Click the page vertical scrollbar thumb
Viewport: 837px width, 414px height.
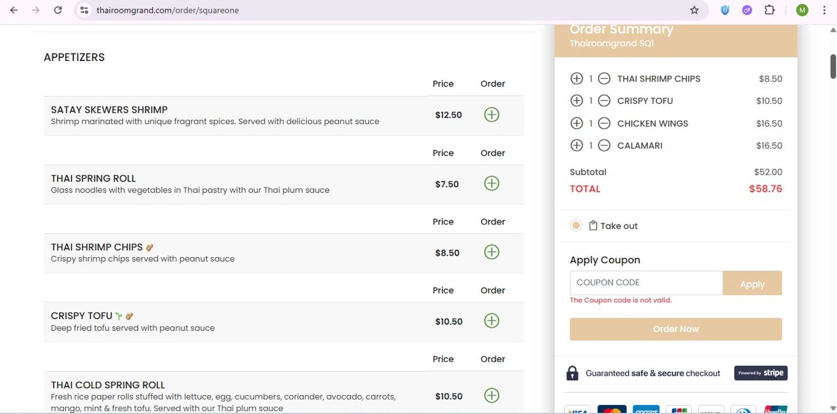tap(833, 66)
